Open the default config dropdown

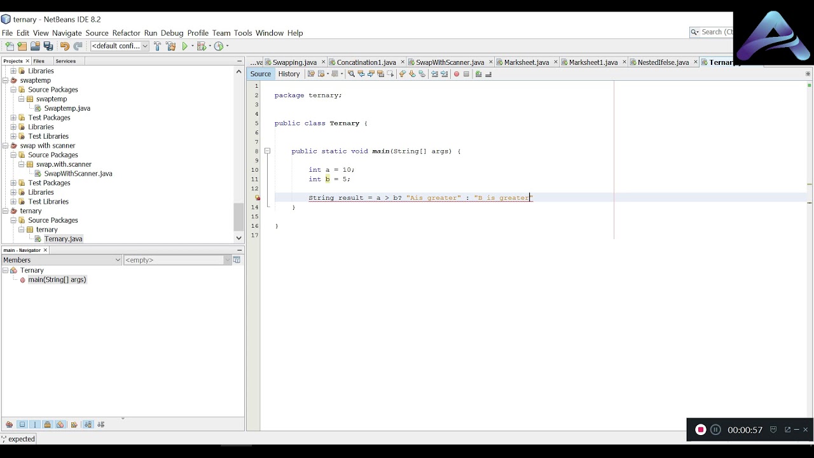(x=144, y=46)
